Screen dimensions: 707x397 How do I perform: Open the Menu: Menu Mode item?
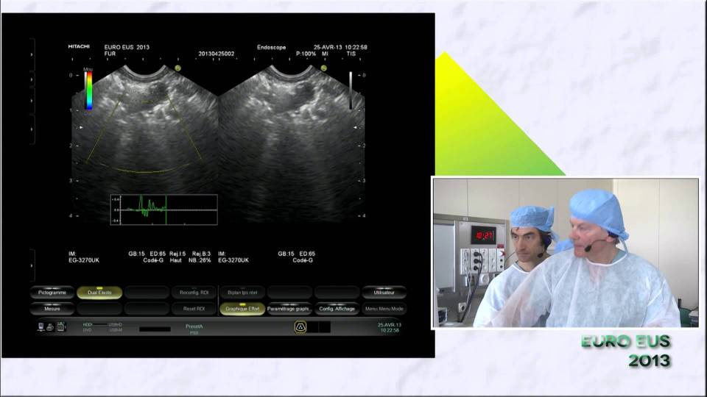point(384,309)
